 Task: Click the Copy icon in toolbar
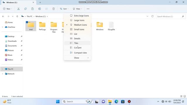click(25, 9)
